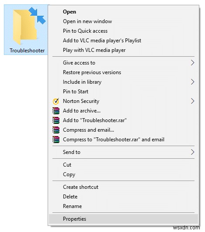
Task: Expand the Include in library submenu arrow
Action: click(192, 82)
